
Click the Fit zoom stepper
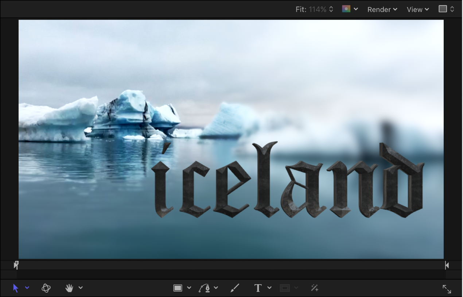click(331, 9)
